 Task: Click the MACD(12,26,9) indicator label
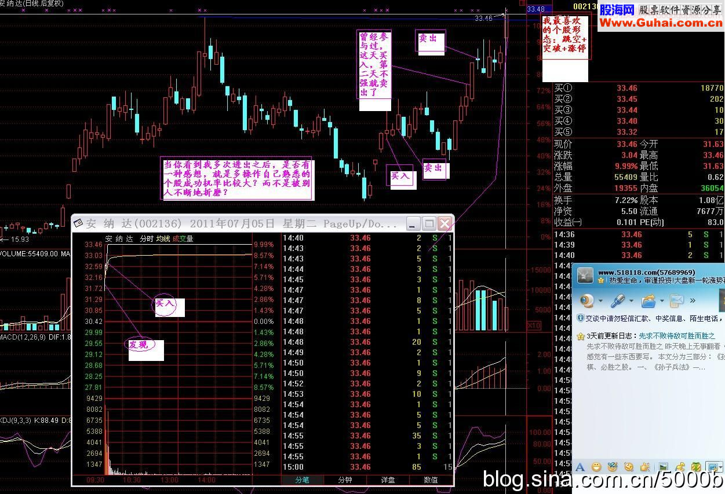point(22,336)
